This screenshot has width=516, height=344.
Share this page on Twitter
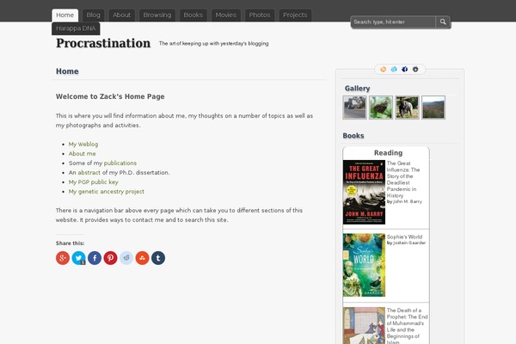(78, 258)
